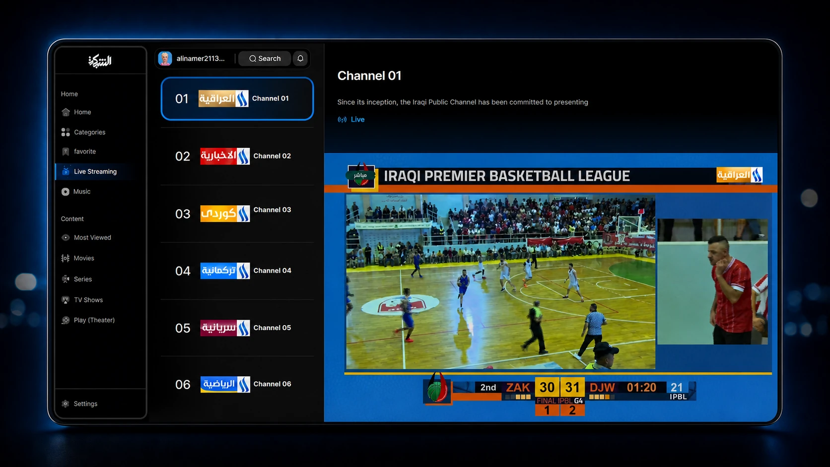This screenshot has height=467, width=830.
Task: Click the number 04 in channel list
Action: pos(183,271)
